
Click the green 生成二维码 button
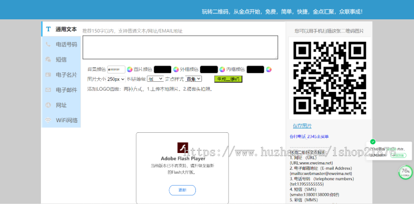(x=228, y=79)
